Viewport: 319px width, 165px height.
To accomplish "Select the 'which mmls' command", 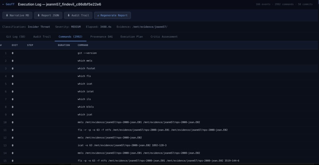I will click(x=159, y=61).
